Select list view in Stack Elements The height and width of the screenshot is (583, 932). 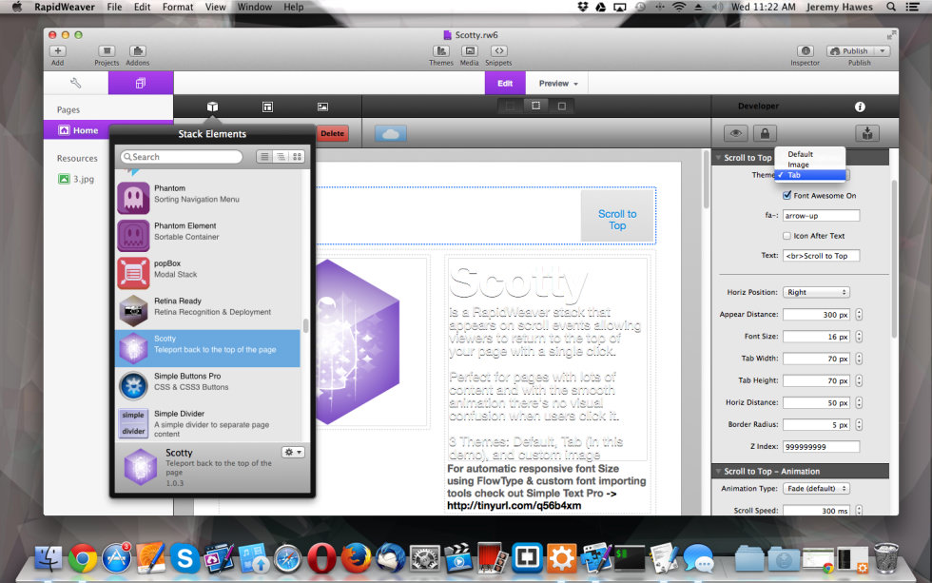[x=264, y=157]
